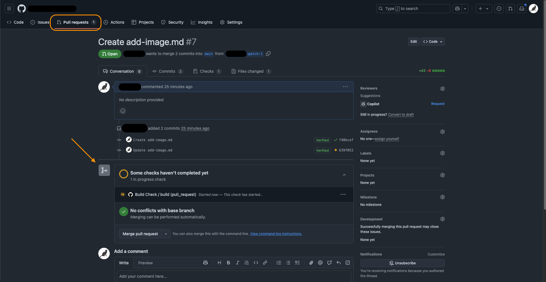Click the Convert to draft link
The image size is (546, 282).
pos(401,115)
